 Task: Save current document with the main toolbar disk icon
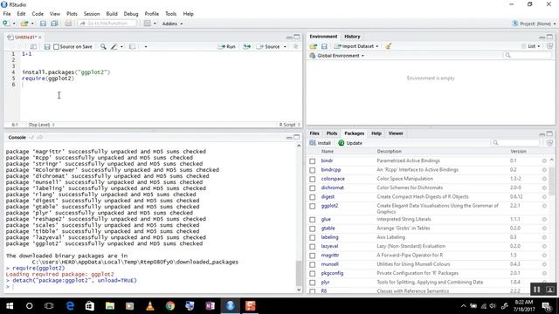[43, 24]
